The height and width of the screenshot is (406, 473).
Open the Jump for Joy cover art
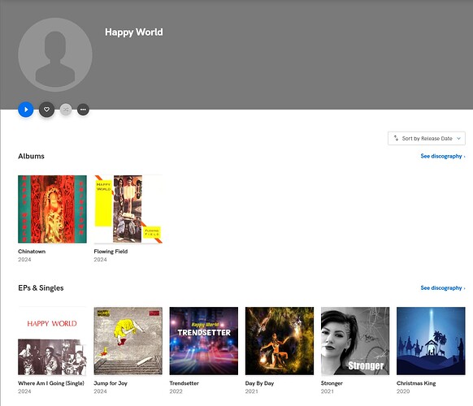pyautogui.click(x=128, y=341)
